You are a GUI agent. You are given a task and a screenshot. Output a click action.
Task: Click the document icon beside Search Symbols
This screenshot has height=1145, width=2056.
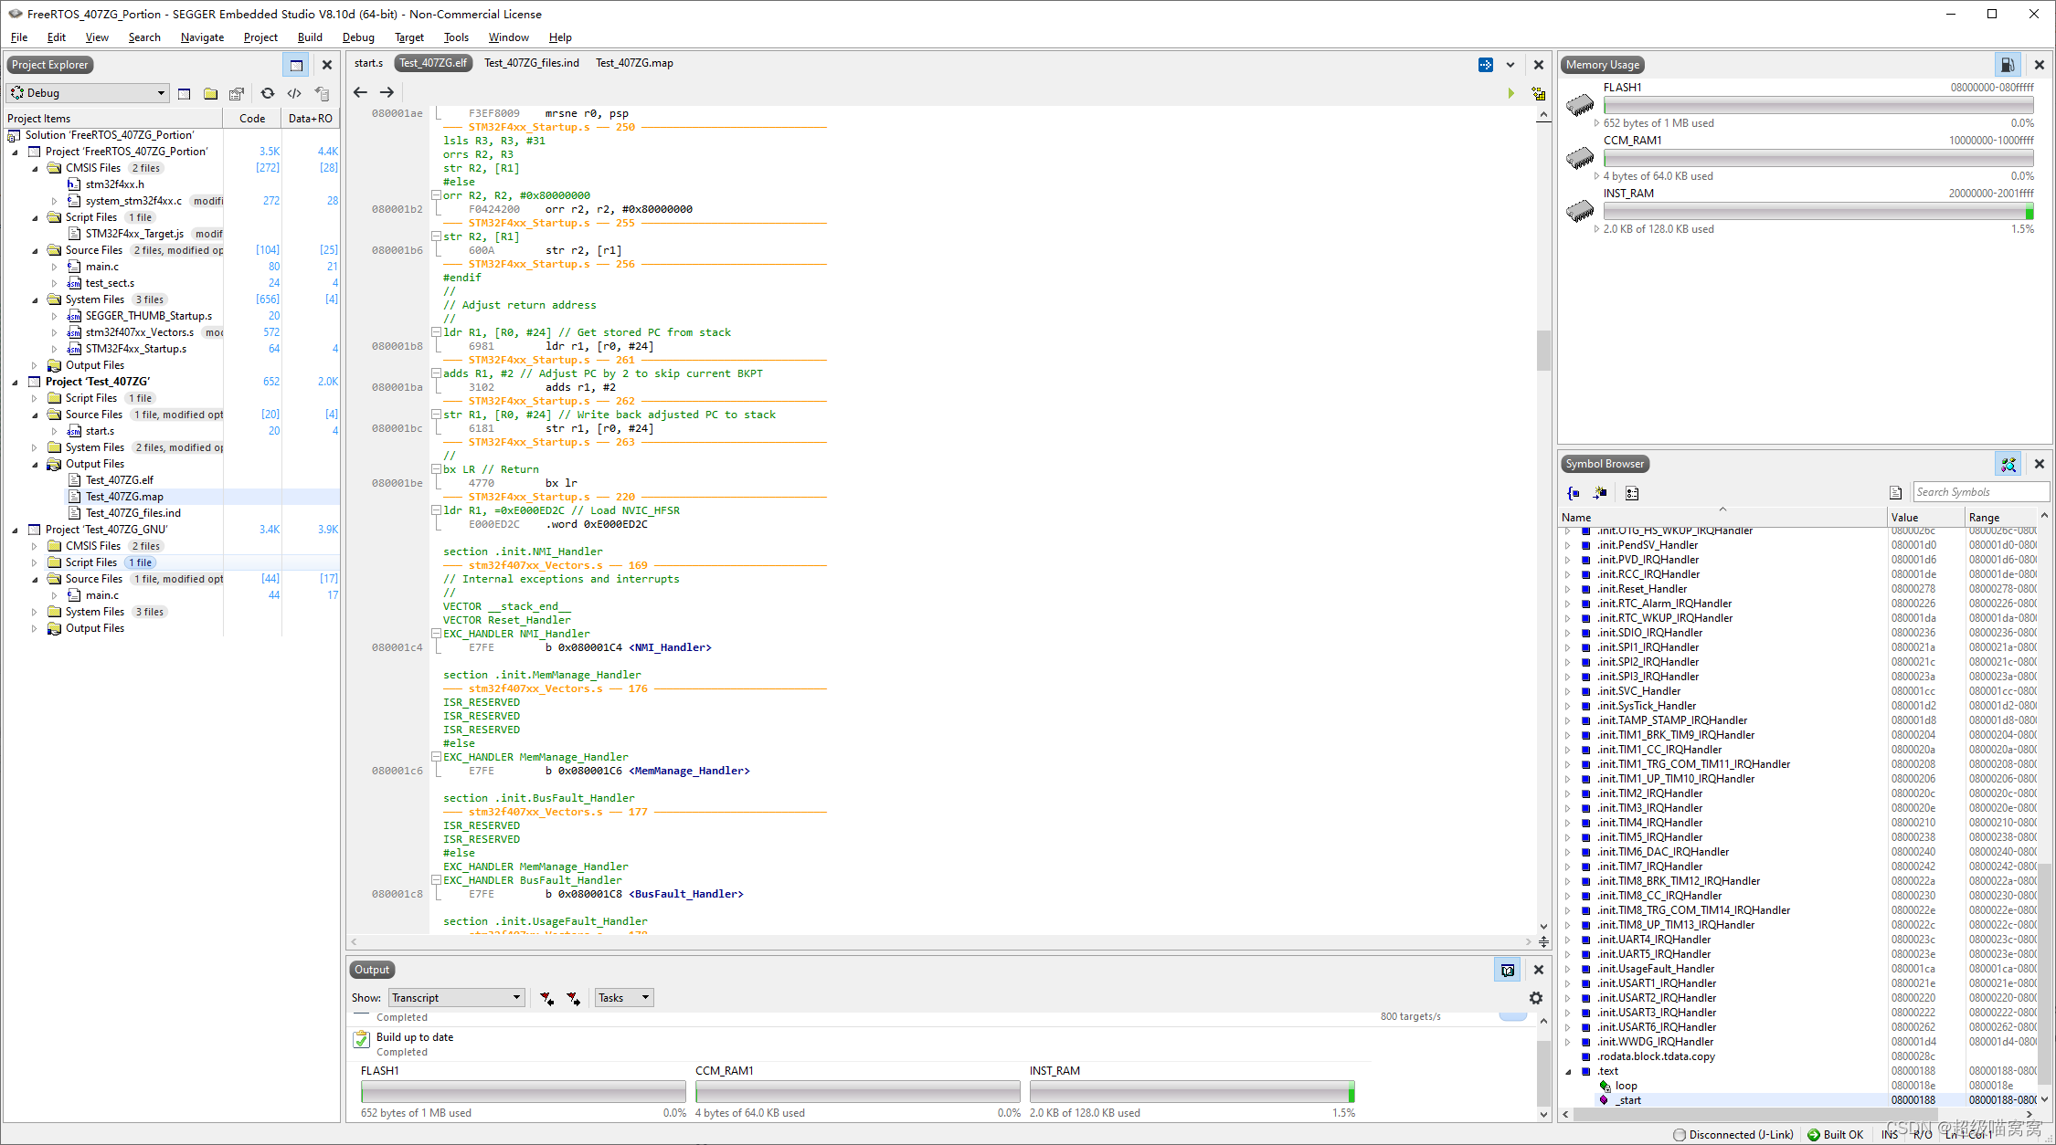point(1896,492)
